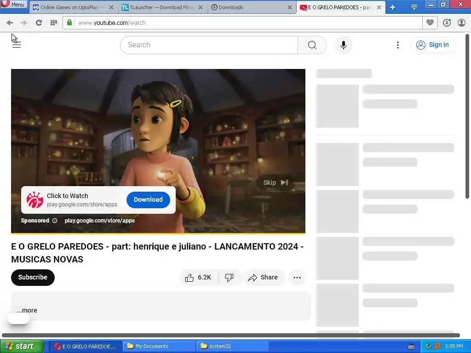
Task: Open browser downloads icon in toolbar
Action: click(x=447, y=23)
